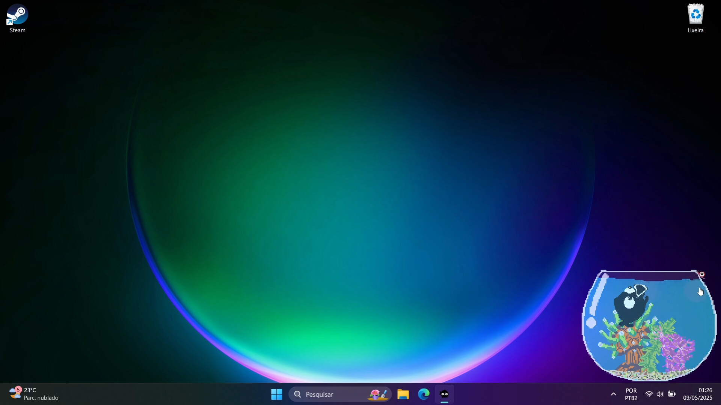Open the Start menu
This screenshot has height=405, width=721.
[x=276, y=394]
